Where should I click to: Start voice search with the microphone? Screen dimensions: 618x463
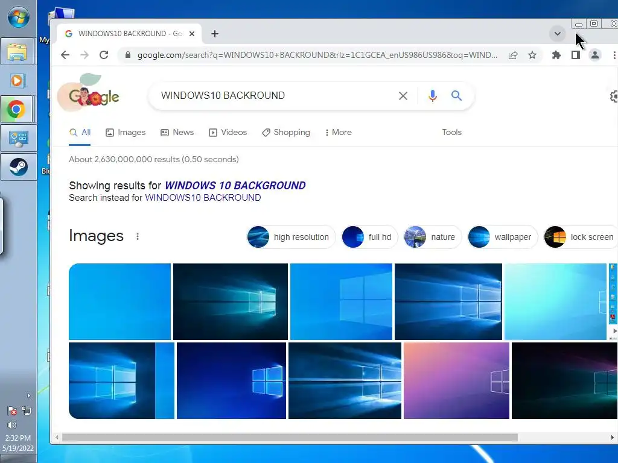432,96
